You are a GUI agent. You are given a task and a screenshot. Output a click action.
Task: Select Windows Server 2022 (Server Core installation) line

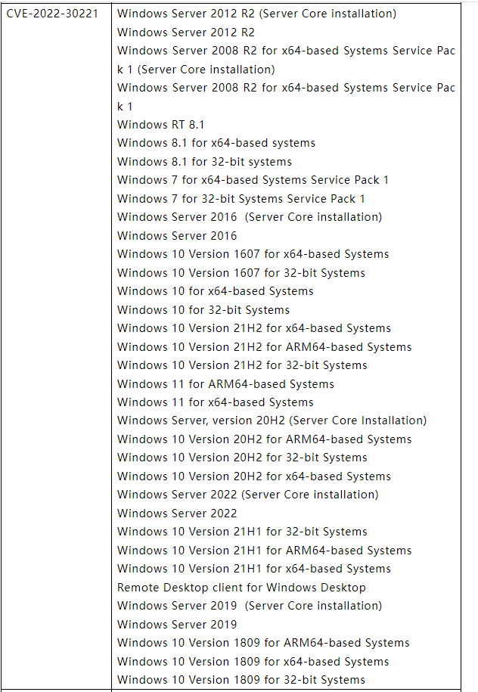click(x=248, y=495)
